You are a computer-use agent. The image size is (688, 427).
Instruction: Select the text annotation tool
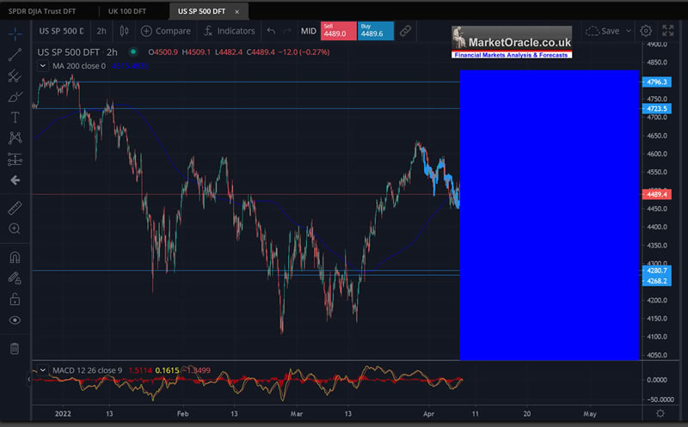tap(15, 117)
